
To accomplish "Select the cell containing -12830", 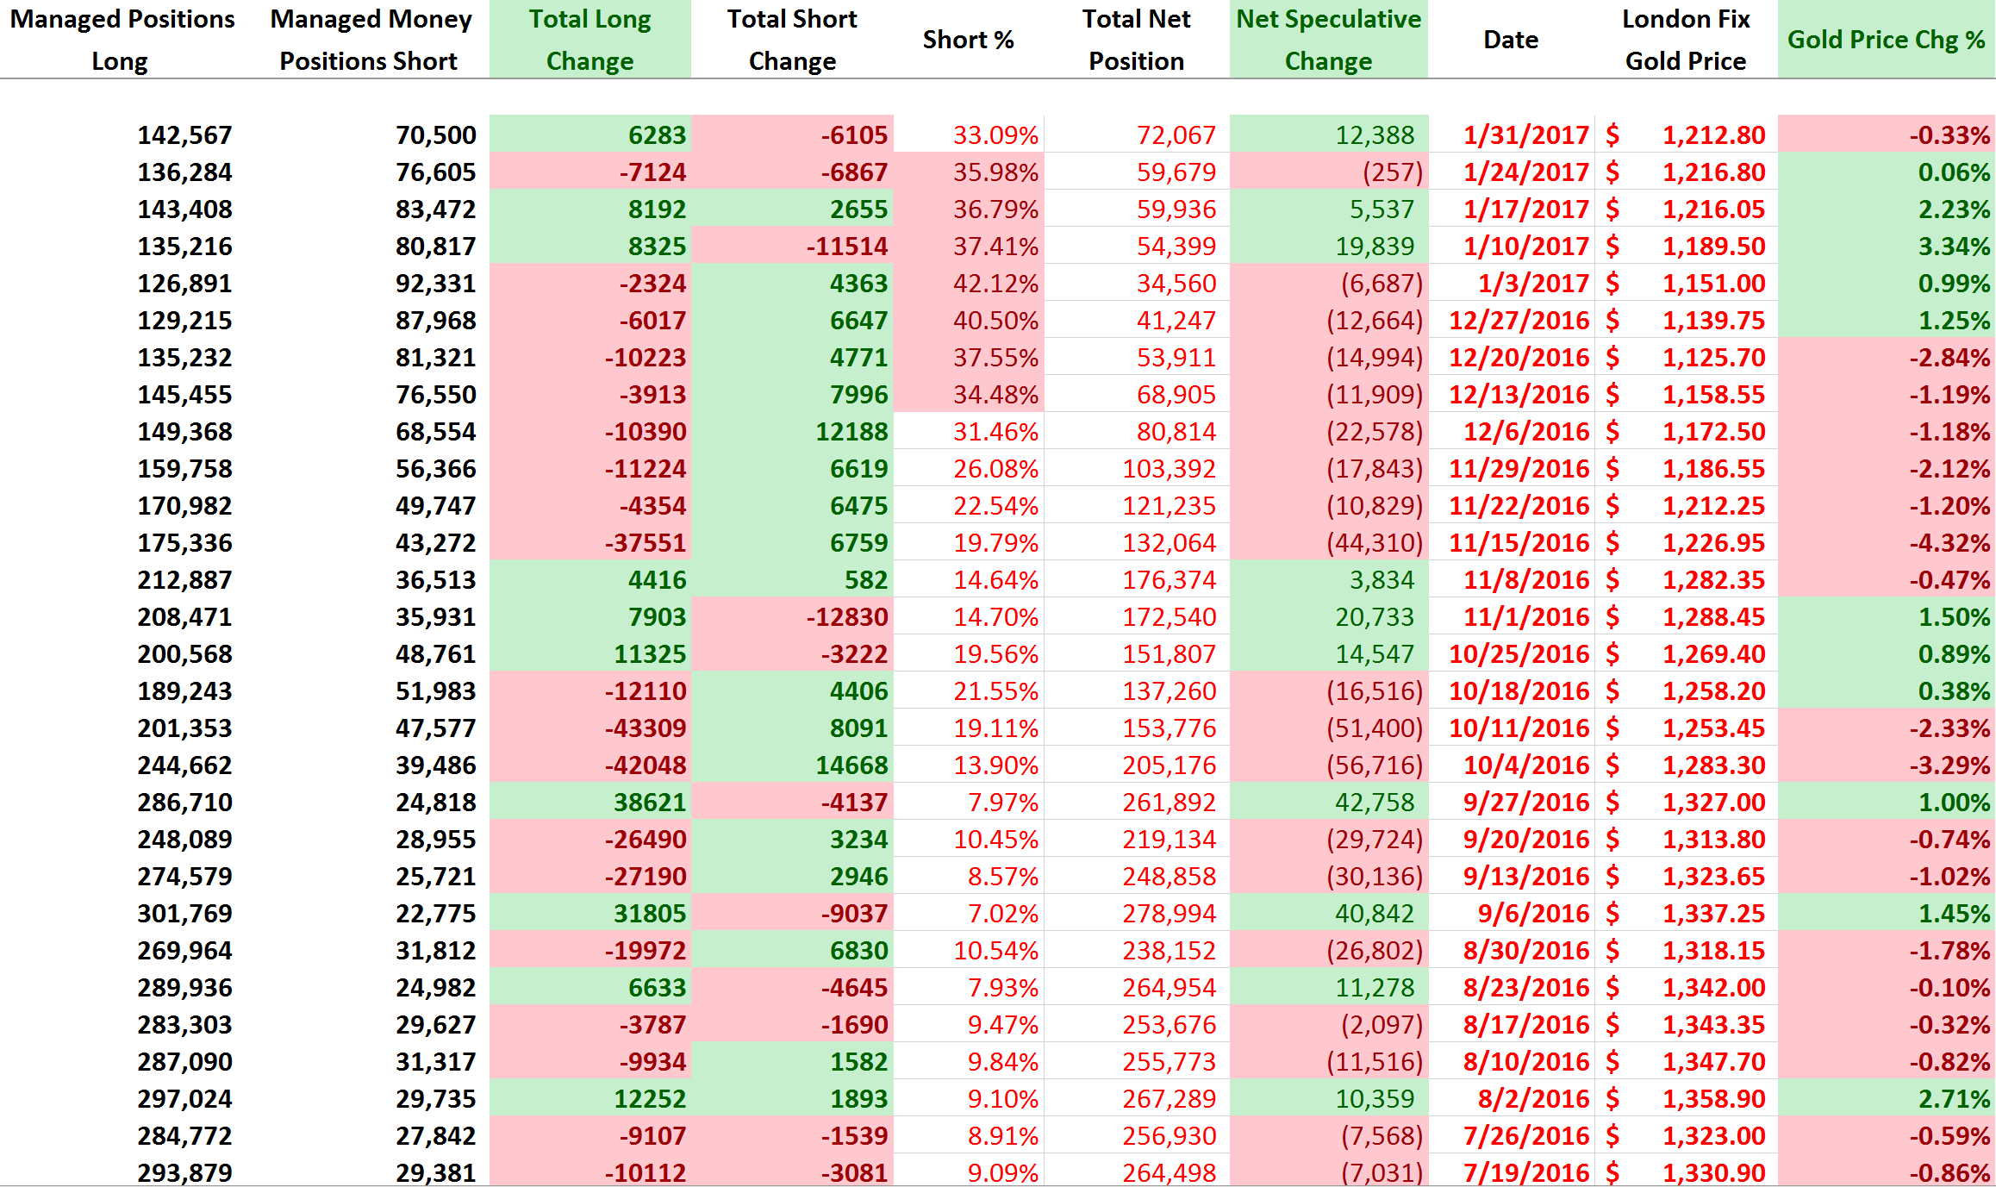I will 792,616.
